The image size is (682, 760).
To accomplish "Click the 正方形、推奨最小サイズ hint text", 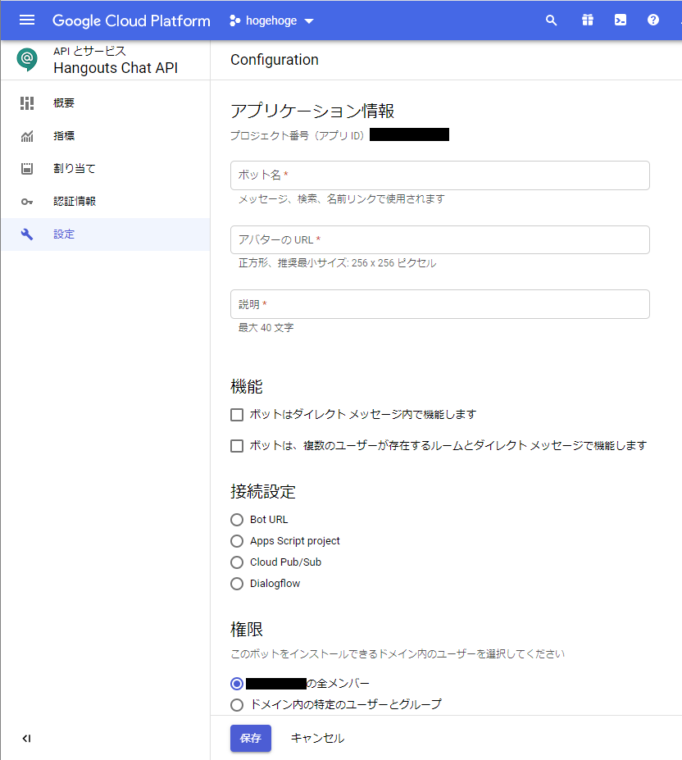I will point(338,263).
